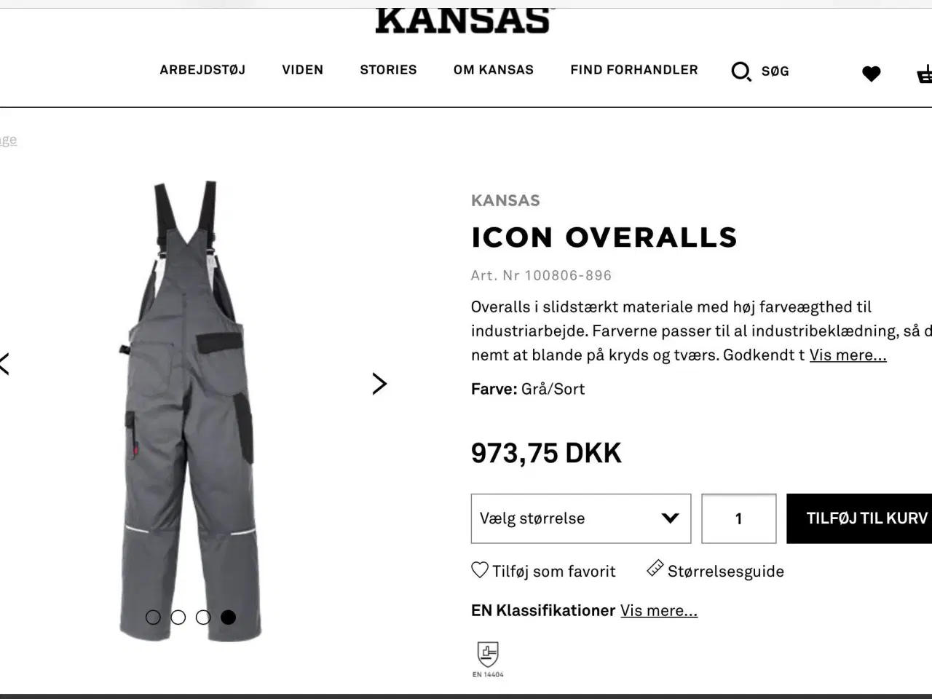
Task: Show previous product image with left arrow
Action: [x=4, y=363]
